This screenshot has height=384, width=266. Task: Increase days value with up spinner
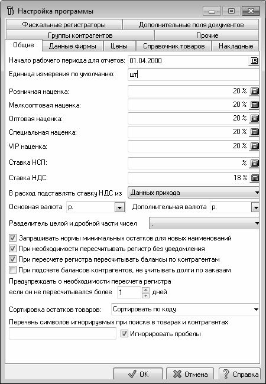(x=145, y=290)
